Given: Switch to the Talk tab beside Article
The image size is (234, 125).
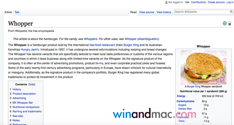Looking at the screenshot, I should pos(17,12).
